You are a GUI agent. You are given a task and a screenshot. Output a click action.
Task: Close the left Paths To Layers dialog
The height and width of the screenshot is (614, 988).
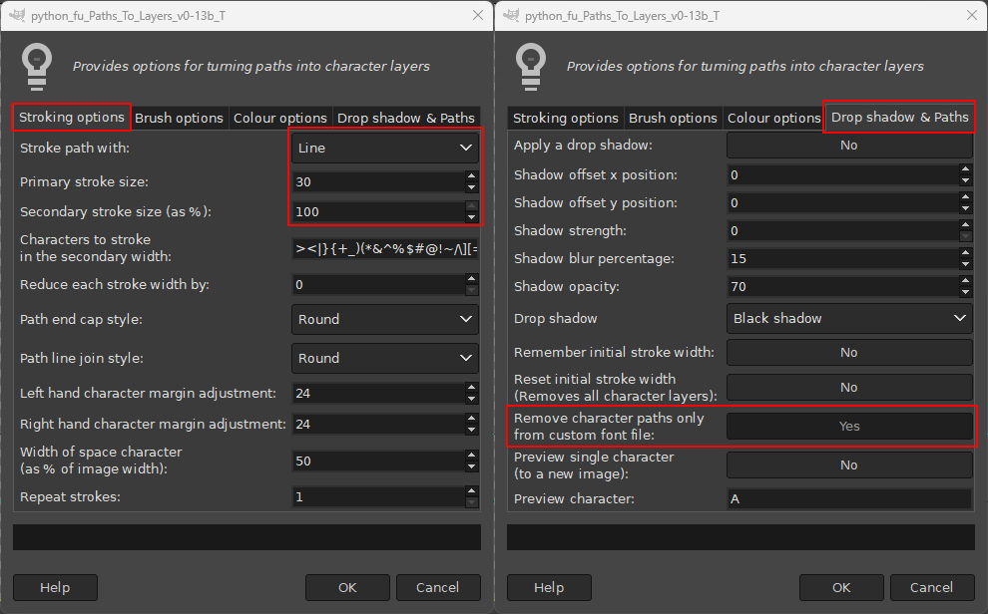(478, 15)
